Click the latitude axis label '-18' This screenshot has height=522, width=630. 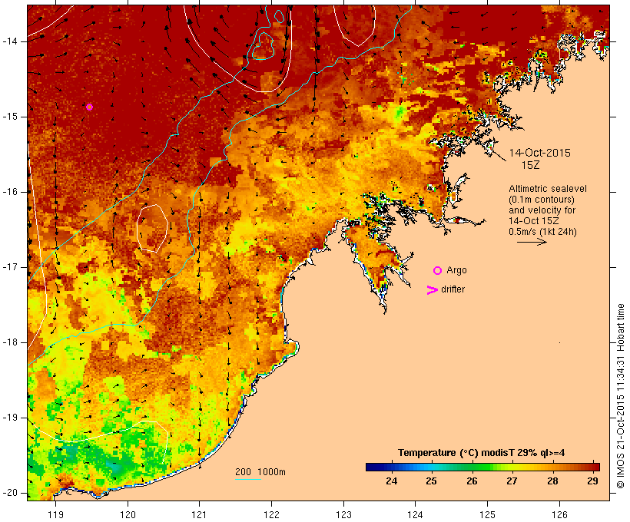(x=10, y=342)
